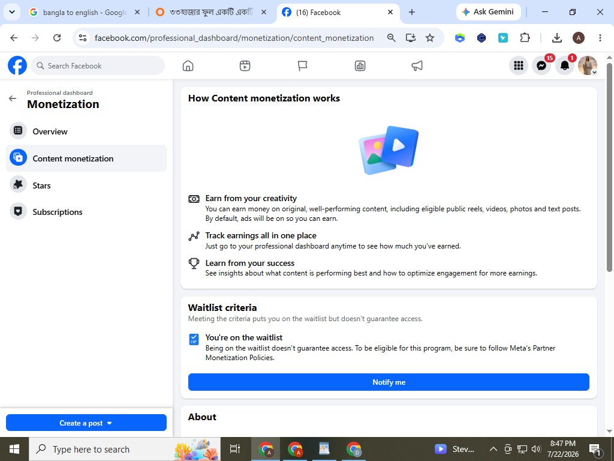The width and height of the screenshot is (614, 461).
Task: Open Stars in the sidebar
Action: click(x=86, y=185)
